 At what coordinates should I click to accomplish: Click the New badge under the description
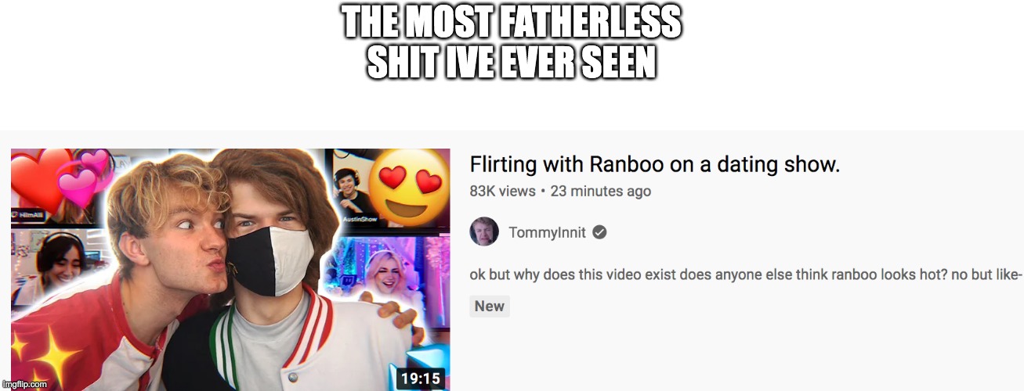490,306
